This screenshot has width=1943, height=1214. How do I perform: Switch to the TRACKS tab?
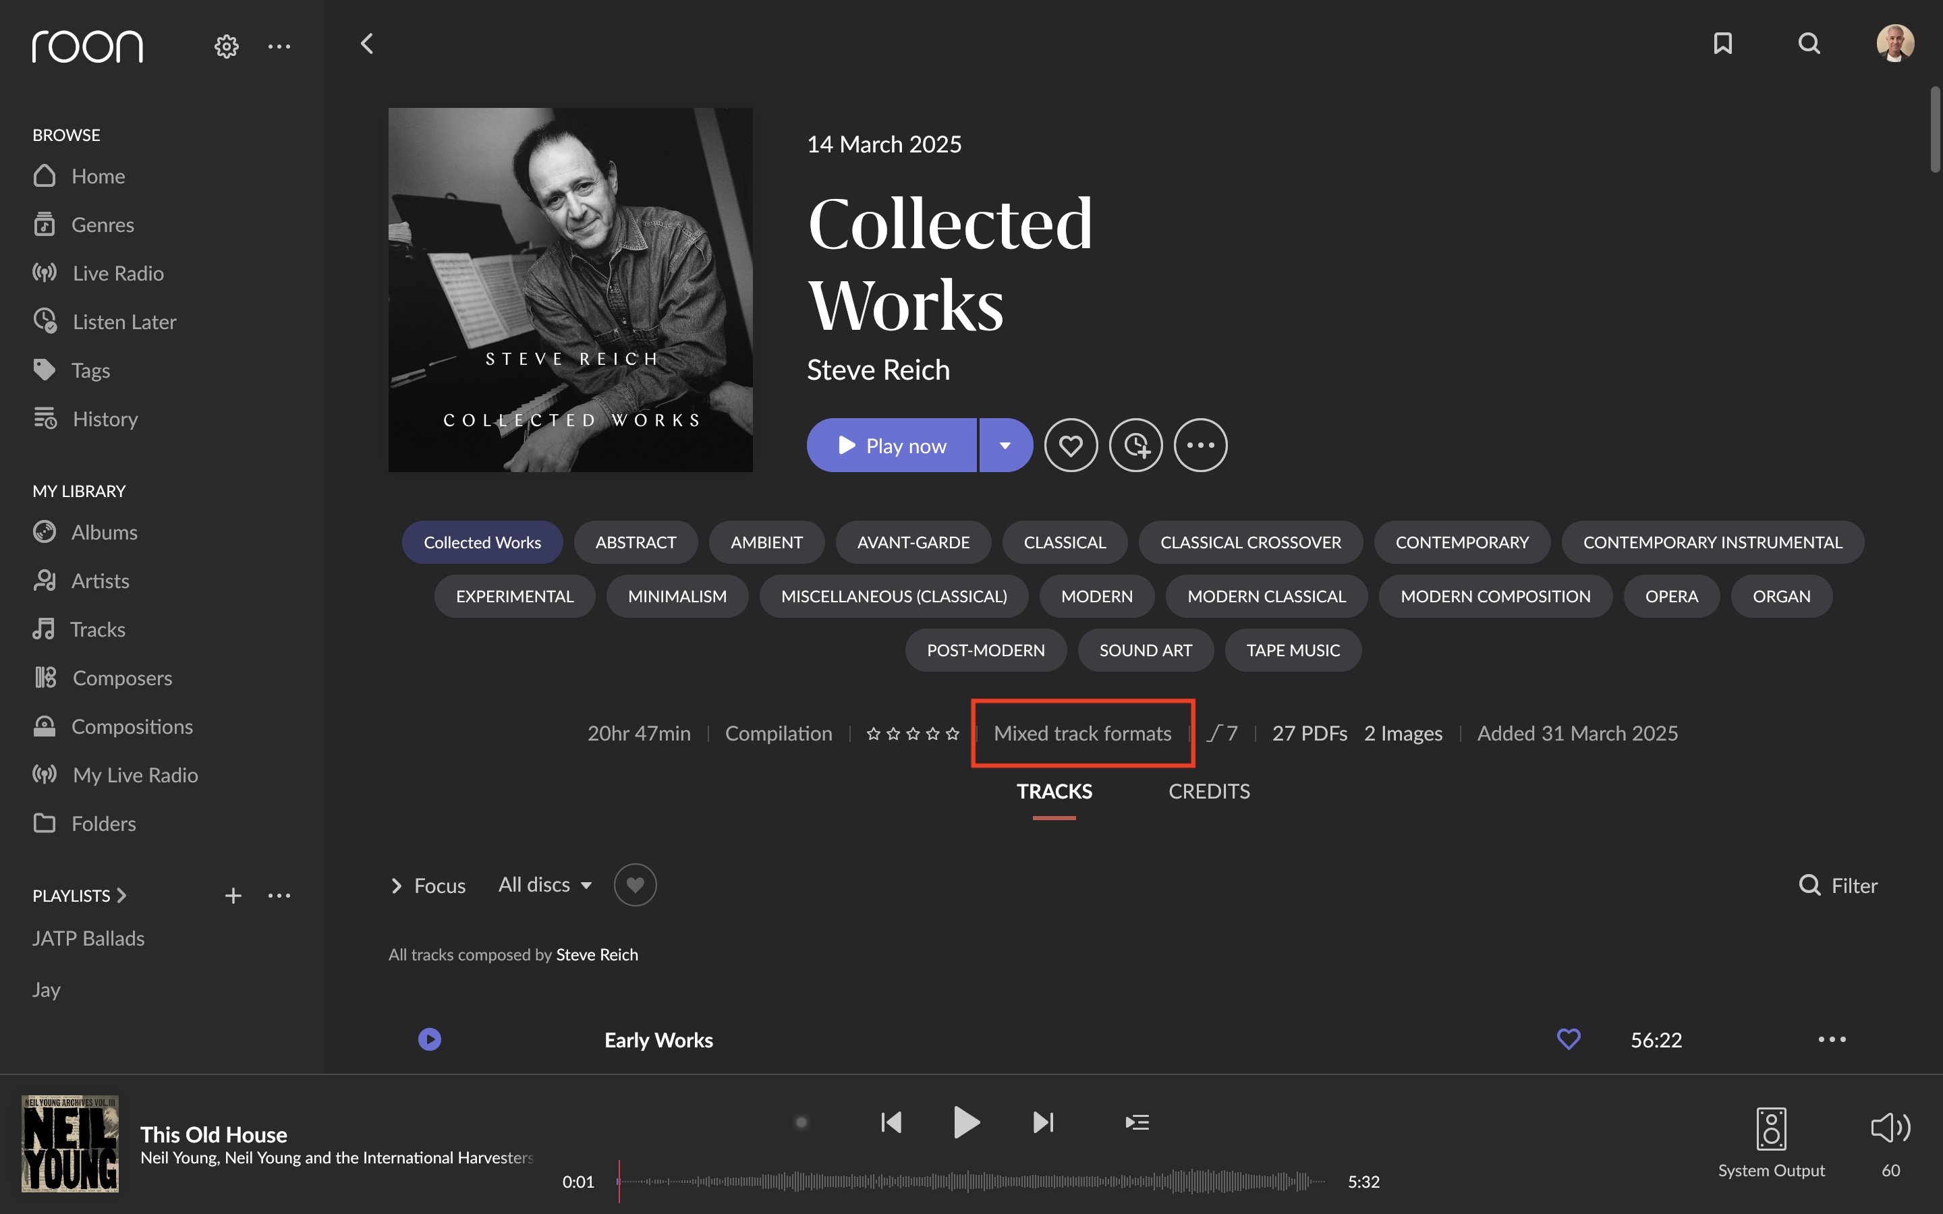click(x=1054, y=792)
